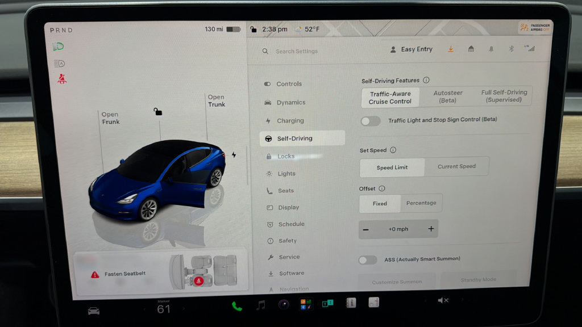Open notifications bell icon
Viewport: 582px width, 327px height.
(491, 49)
